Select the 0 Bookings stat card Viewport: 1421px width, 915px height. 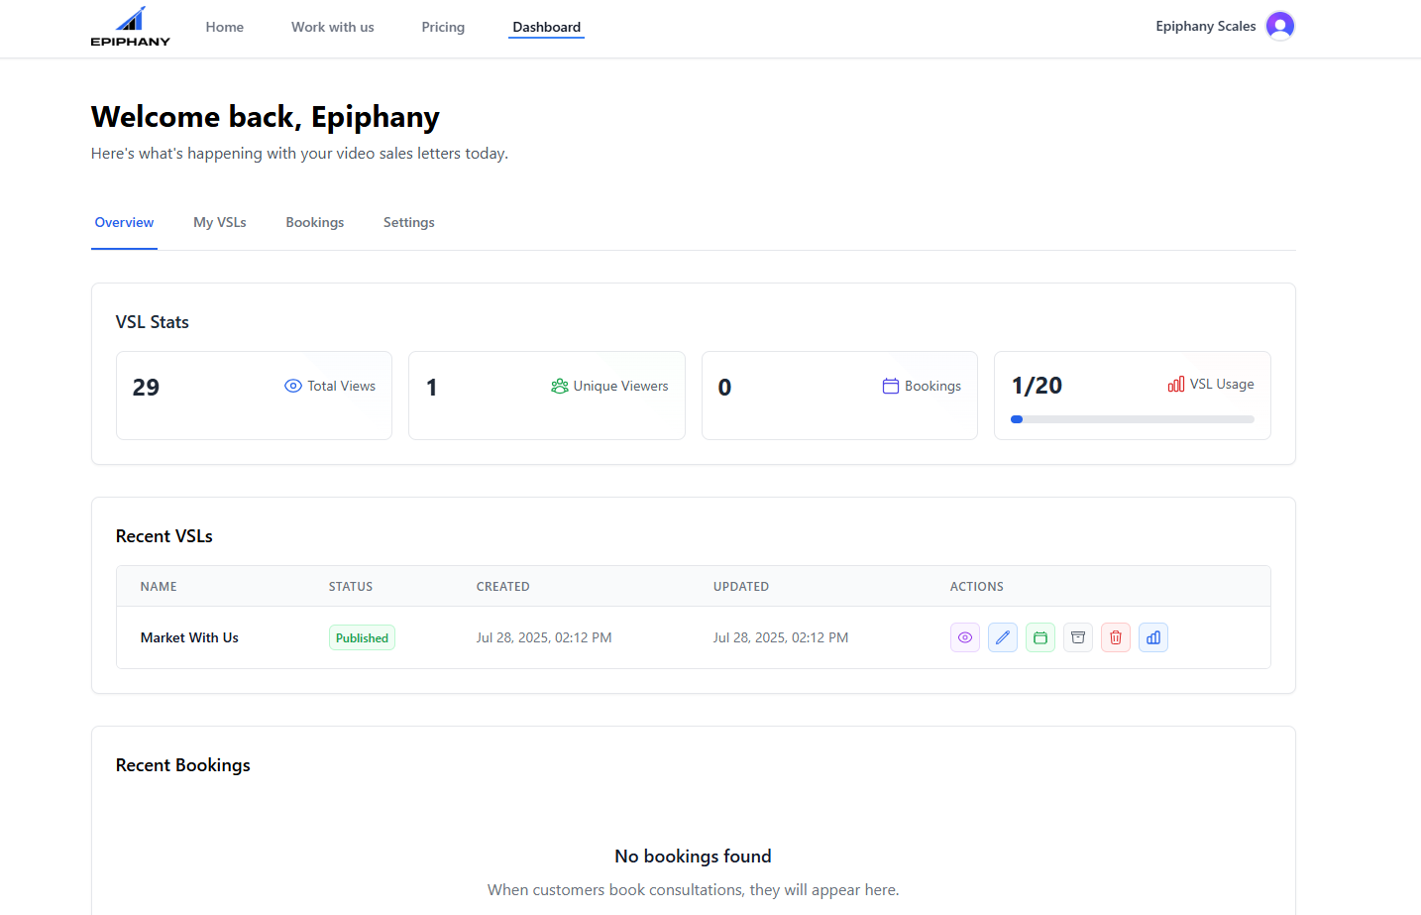pyautogui.click(x=839, y=396)
